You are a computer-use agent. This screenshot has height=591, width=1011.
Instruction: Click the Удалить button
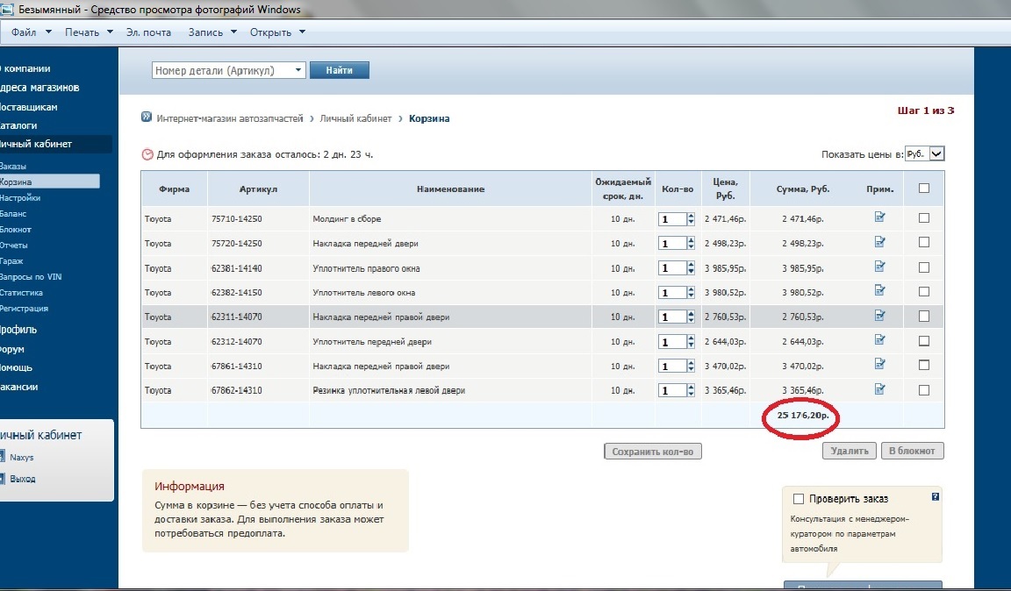point(849,451)
